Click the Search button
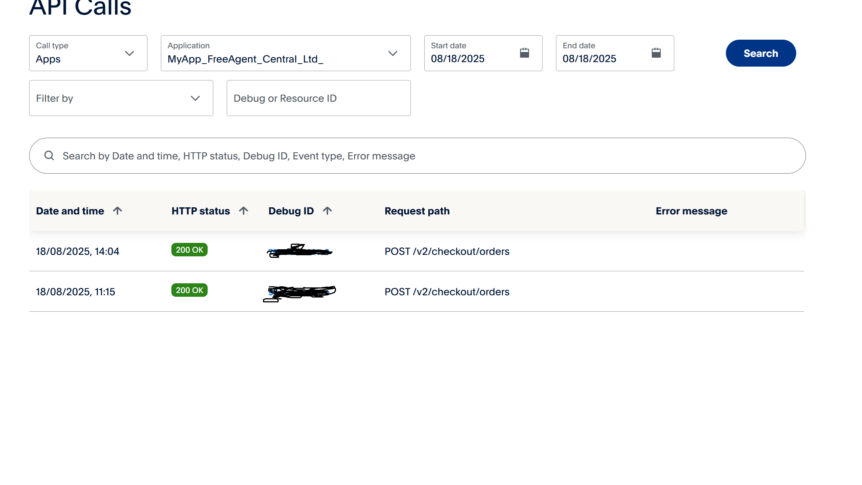The height and width of the screenshot is (485, 862). coord(761,53)
